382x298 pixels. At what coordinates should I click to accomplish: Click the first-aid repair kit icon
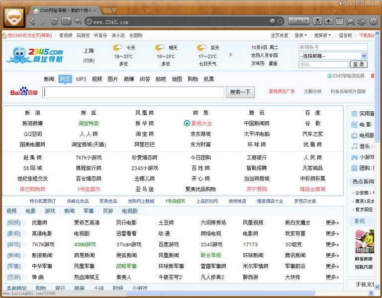(x=328, y=21)
